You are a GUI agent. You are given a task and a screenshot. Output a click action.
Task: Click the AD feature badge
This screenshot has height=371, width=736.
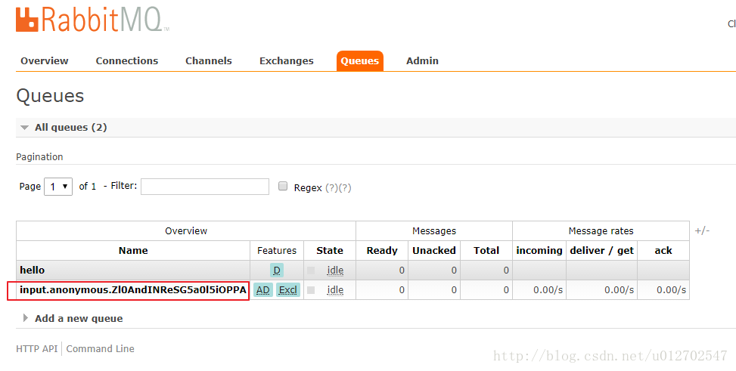pyautogui.click(x=263, y=290)
